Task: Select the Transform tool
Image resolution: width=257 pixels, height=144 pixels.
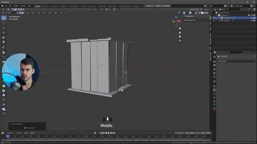Action: [4, 42]
